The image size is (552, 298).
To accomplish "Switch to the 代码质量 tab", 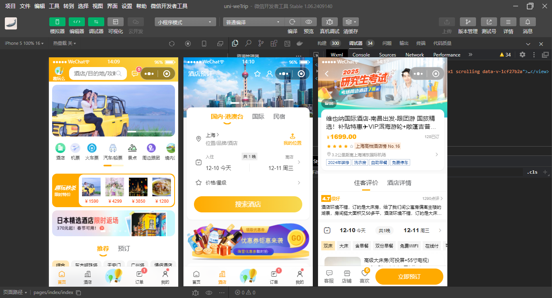I will [442, 43].
